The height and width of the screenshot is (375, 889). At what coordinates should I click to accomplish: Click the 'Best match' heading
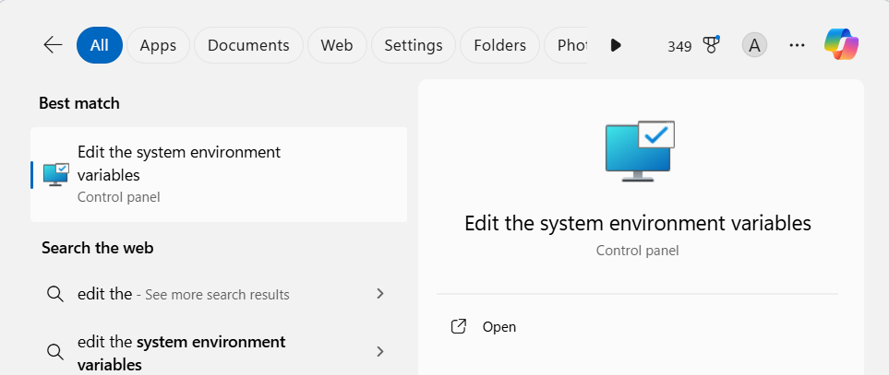(x=79, y=103)
